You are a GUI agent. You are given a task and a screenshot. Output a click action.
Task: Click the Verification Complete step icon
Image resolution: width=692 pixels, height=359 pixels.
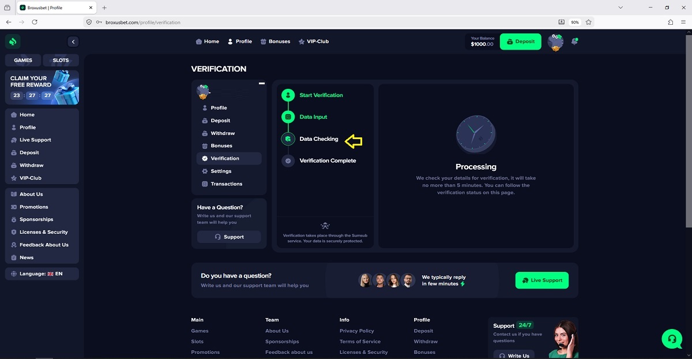click(x=288, y=161)
